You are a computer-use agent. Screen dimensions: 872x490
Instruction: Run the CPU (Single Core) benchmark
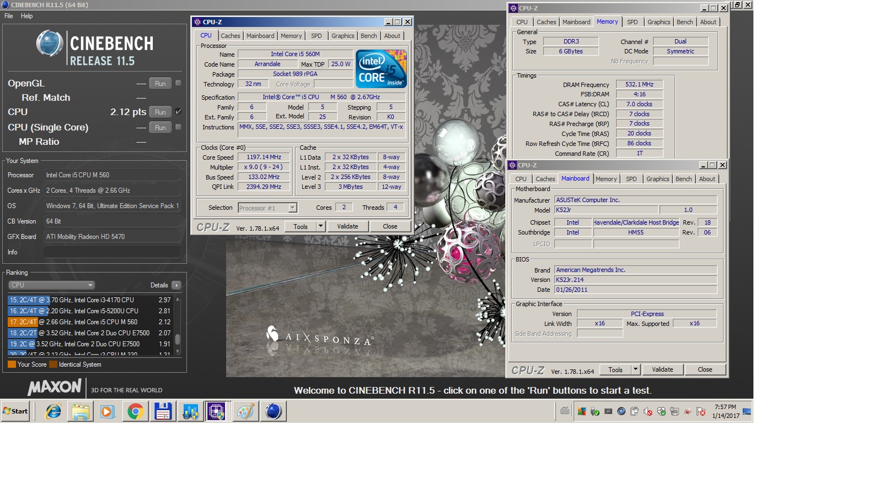[160, 127]
